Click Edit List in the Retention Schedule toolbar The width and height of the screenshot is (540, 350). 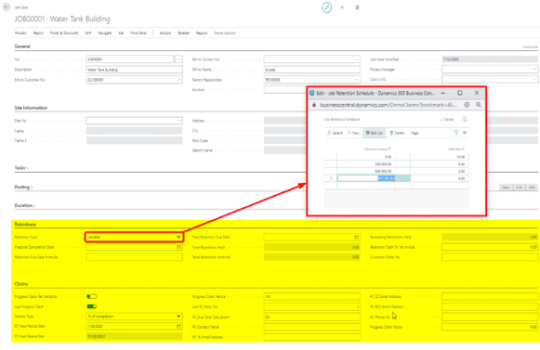(375, 133)
